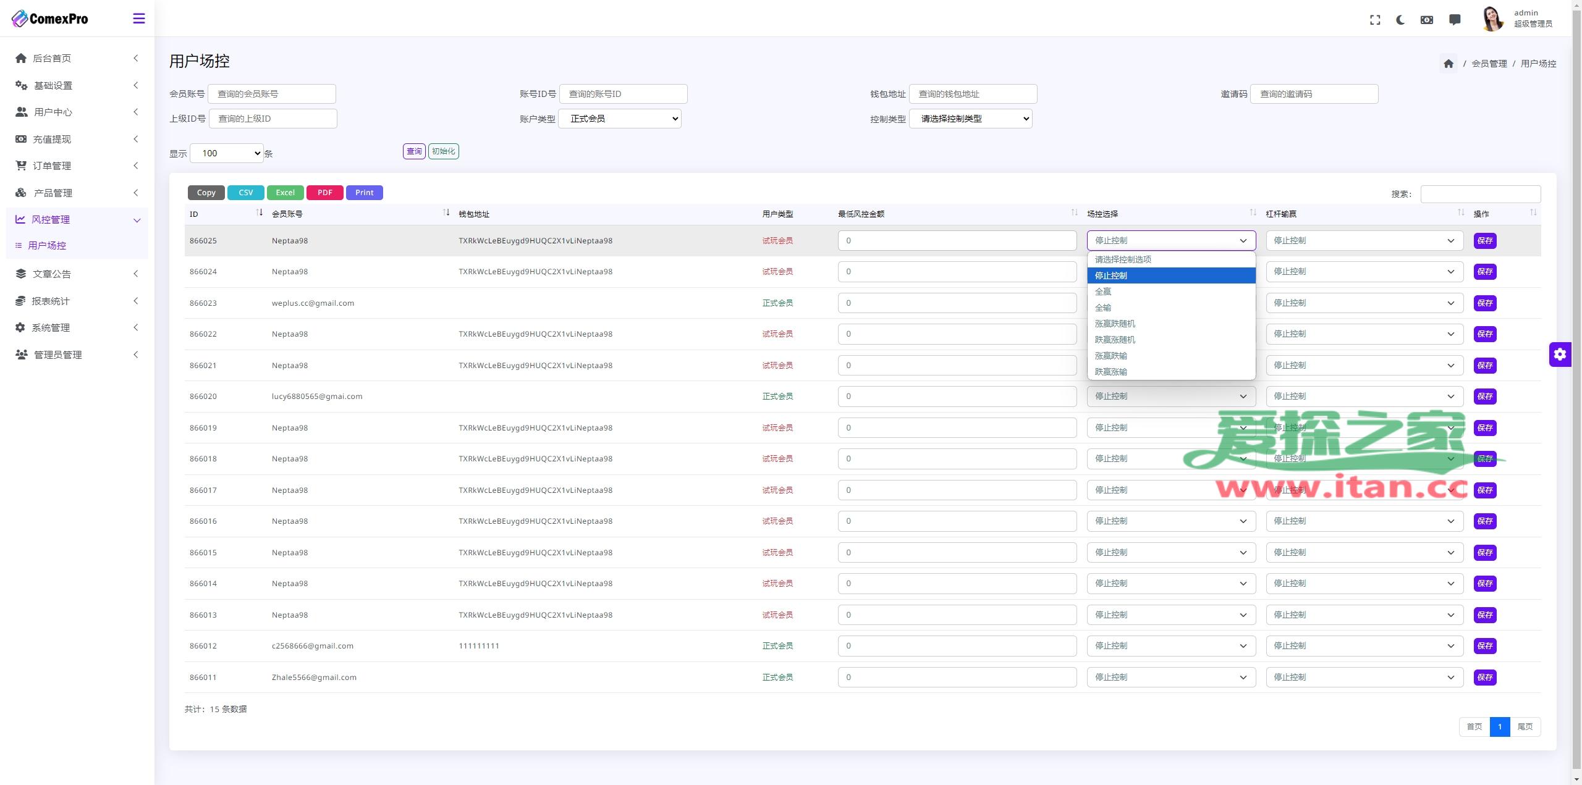Open 用户场控 submenu item

click(47, 245)
